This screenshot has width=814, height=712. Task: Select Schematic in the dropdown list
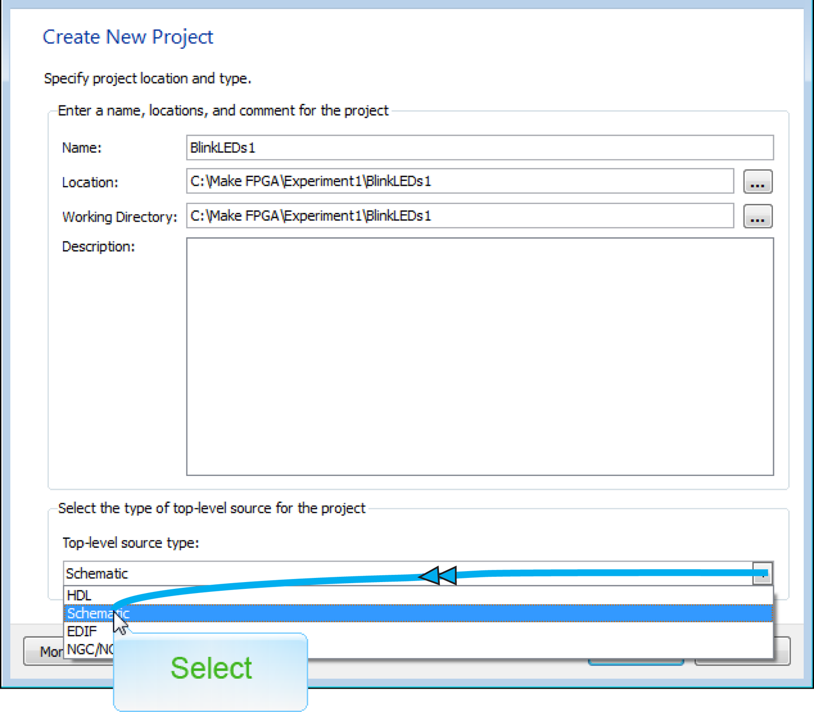click(418, 613)
